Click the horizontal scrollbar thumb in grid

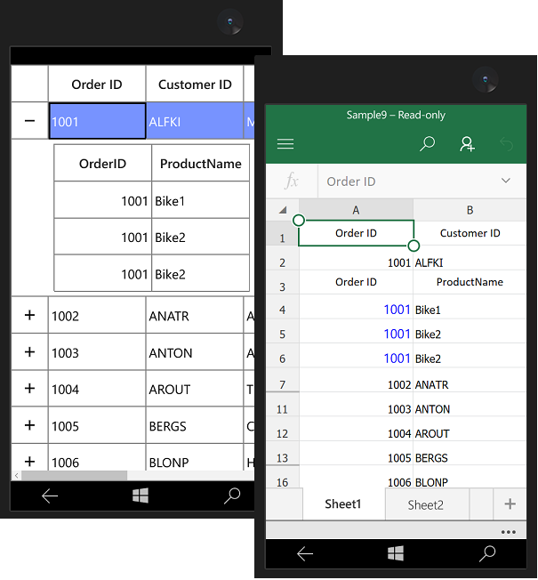pyautogui.click(x=75, y=475)
